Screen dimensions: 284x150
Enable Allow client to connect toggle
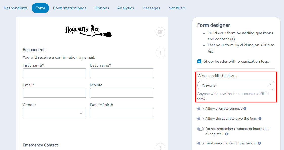click(x=200, y=109)
